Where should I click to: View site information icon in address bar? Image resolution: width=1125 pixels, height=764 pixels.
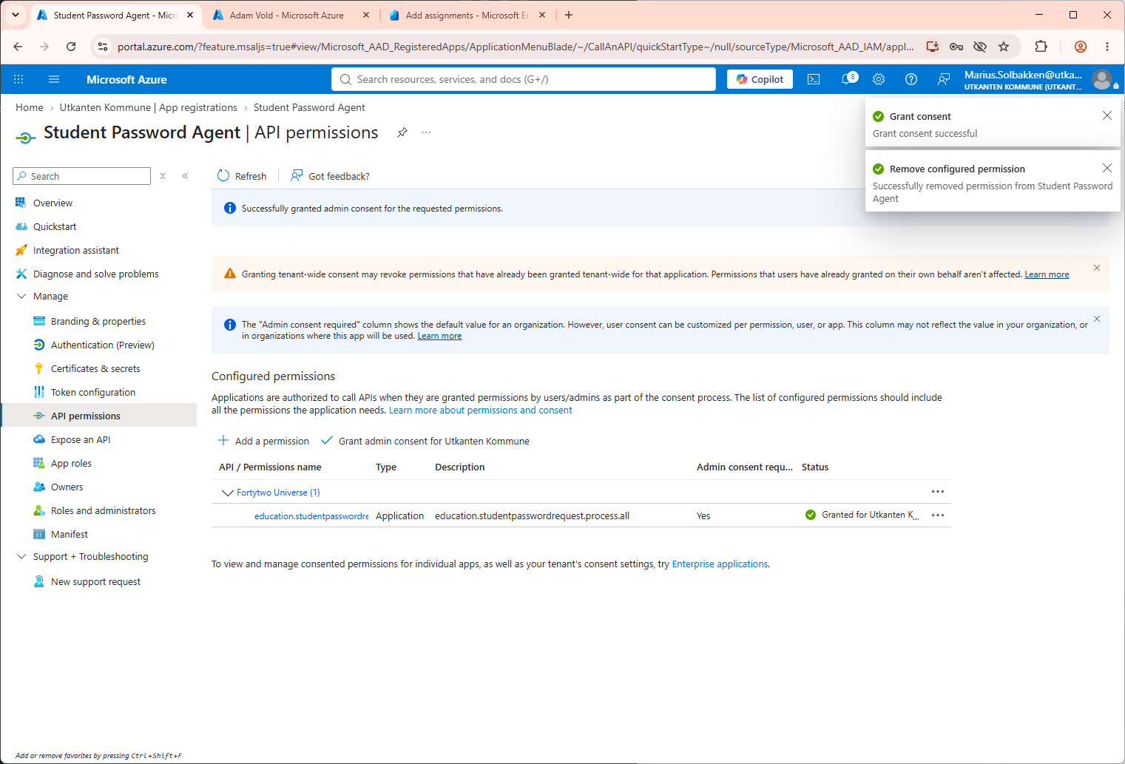click(103, 47)
